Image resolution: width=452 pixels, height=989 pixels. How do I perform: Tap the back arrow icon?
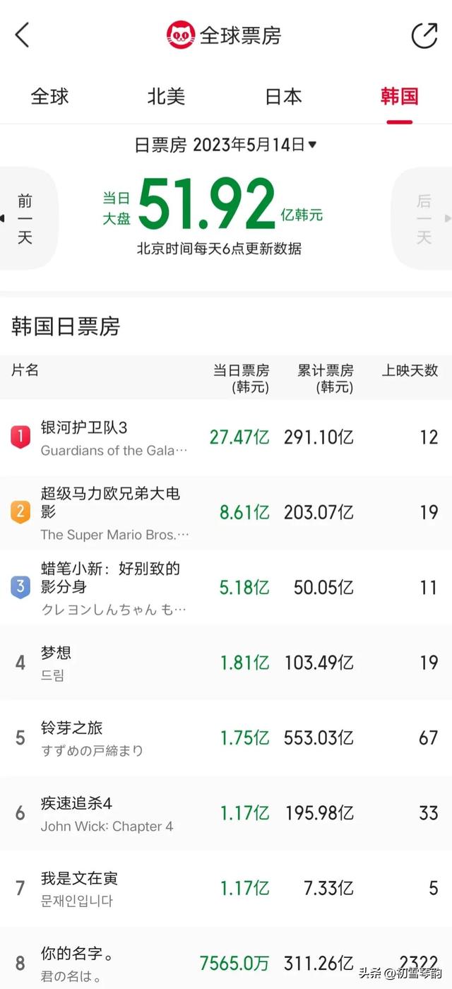click(x=23, y=34)
